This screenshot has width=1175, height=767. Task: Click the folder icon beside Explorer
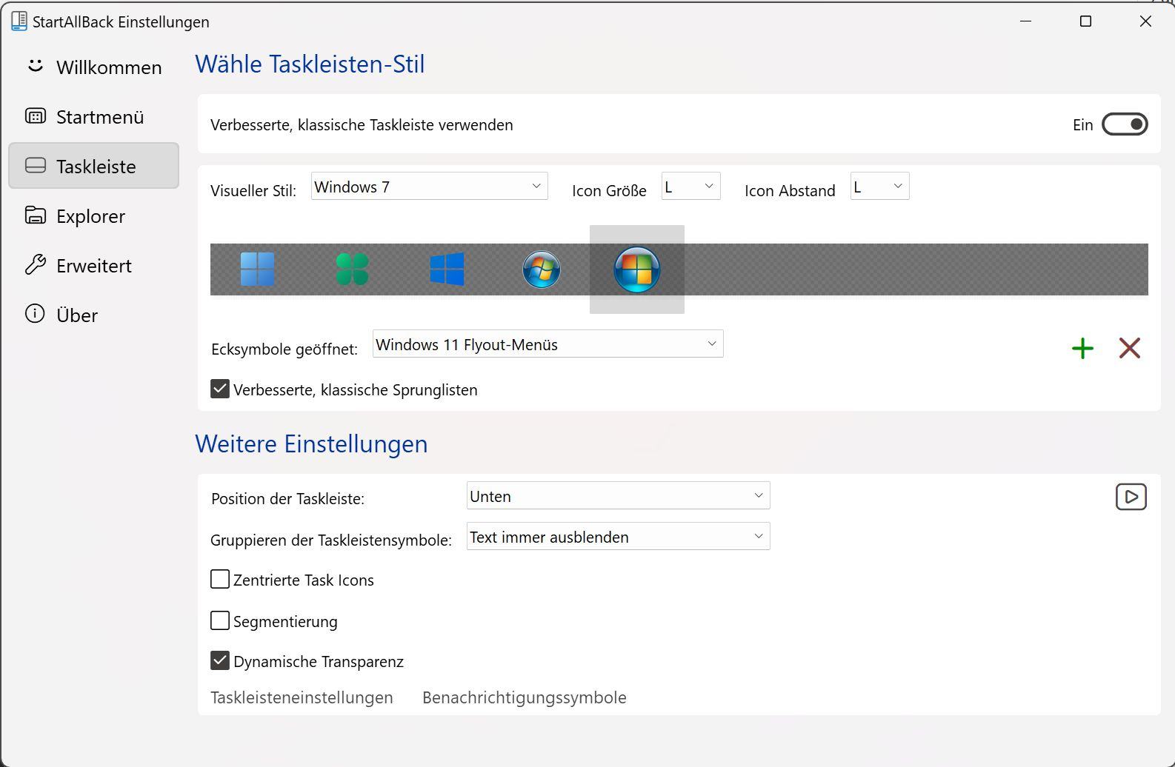pyautogui.click(x=35, y=215)
